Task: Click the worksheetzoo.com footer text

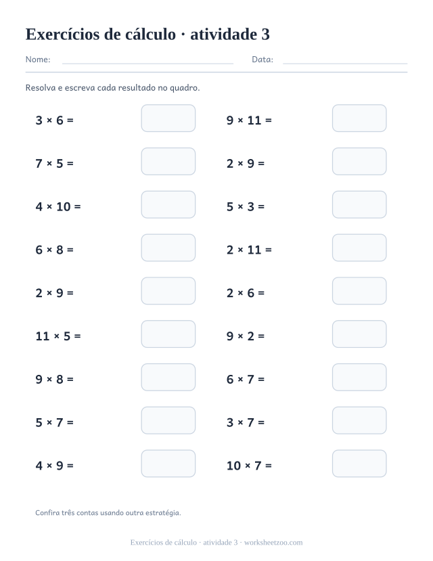Action: point(273,543)
